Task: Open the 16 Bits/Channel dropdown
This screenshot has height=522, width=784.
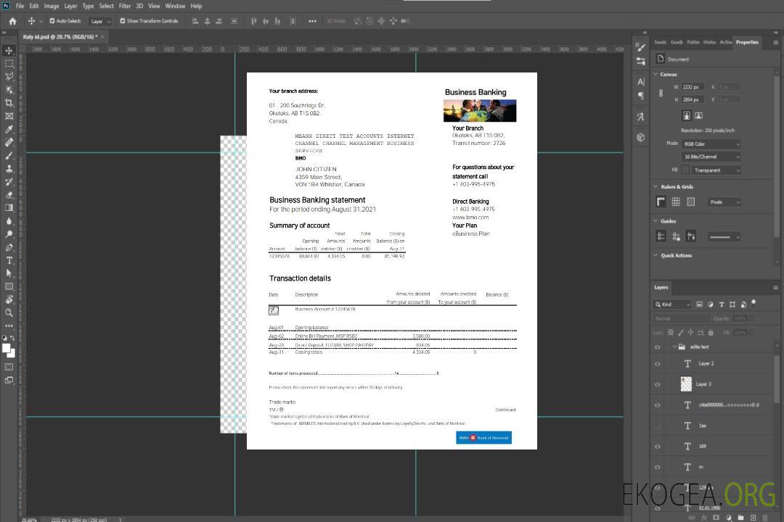Action: 711,157
